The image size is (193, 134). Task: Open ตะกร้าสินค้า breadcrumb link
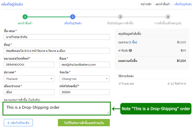tap(163, 4)
